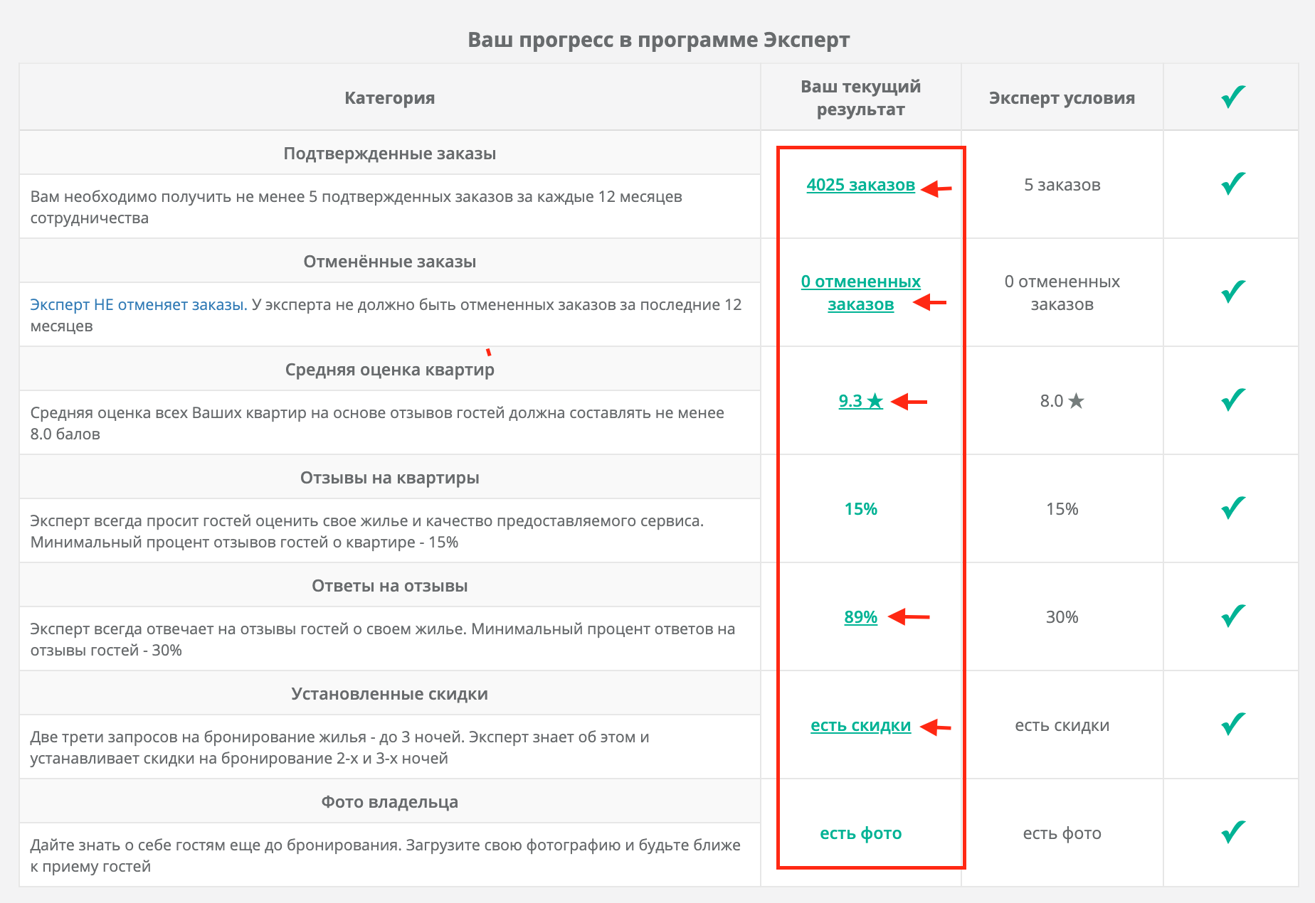Click the Эксперт НЕ отменяет заказы blue link
Image resolution: width=1315 pixels, height=903 pixels.
(139, 304)
